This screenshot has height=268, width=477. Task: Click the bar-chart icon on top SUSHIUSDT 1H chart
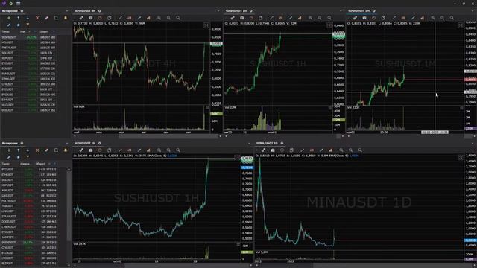click(x=300, y=18)
